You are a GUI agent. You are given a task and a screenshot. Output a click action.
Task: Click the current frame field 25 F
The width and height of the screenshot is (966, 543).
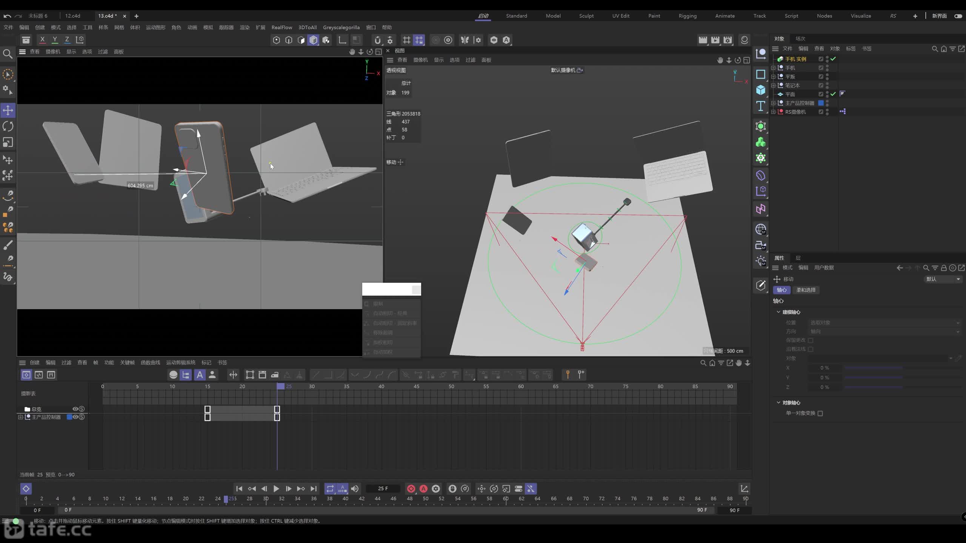(x=383, y=489)
